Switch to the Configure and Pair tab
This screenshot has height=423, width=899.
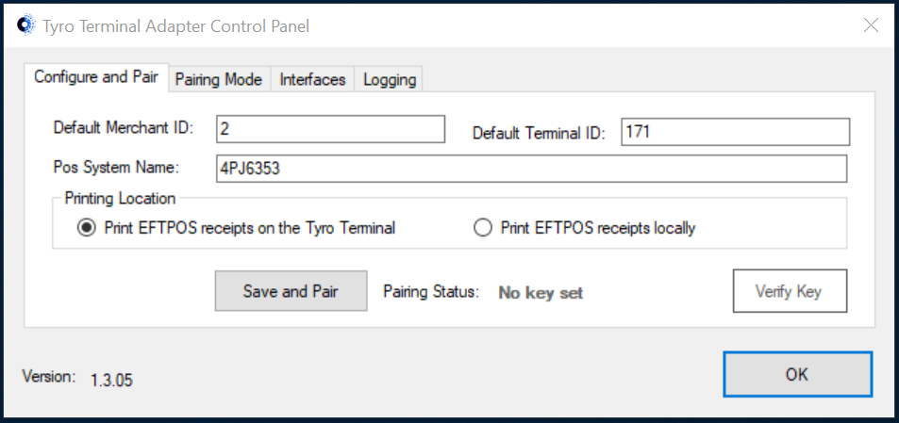click(x=96, y=77)
